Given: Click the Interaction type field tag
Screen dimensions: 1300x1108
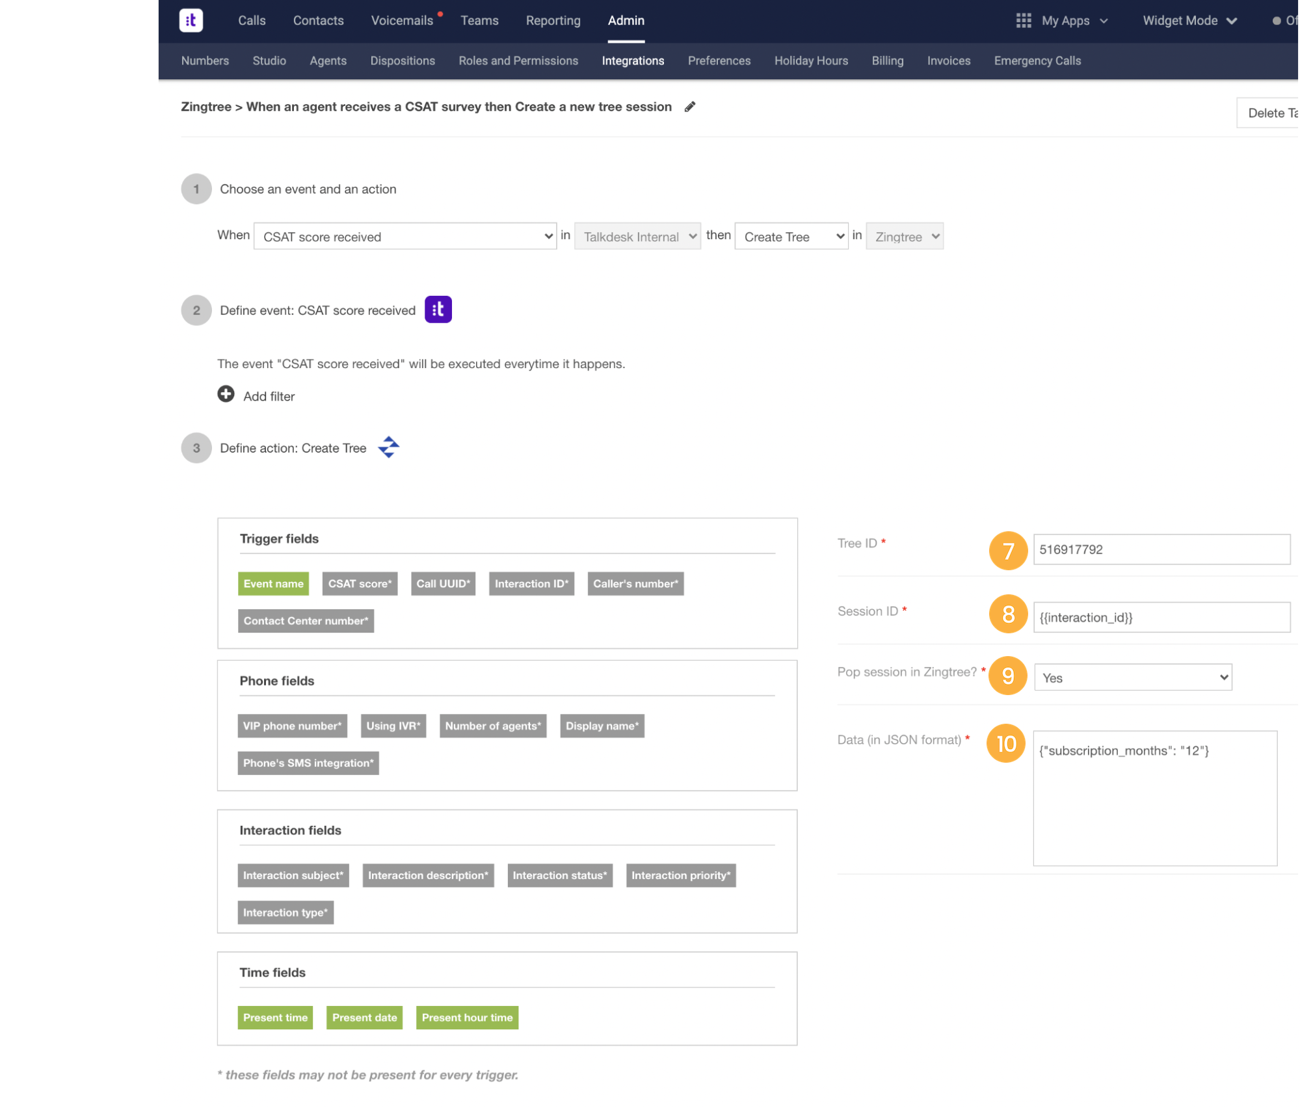Looking at the screenshot, I should (x=285, y=913).
